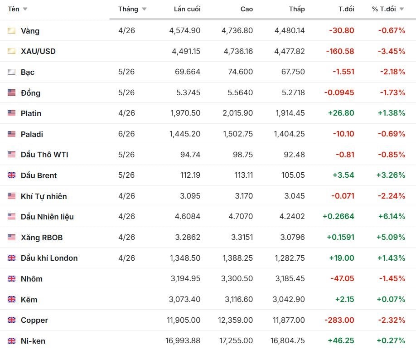Click the gold icon next to XAU/USD

pyautogui.click(x=11, y=51)
